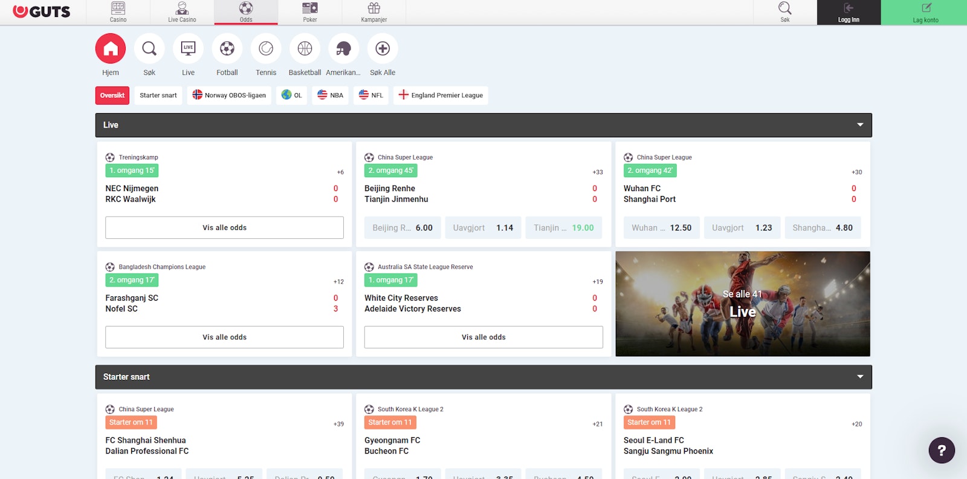
Task: Collapse the Starter snart section arrow
Action: tap(859, 377)
